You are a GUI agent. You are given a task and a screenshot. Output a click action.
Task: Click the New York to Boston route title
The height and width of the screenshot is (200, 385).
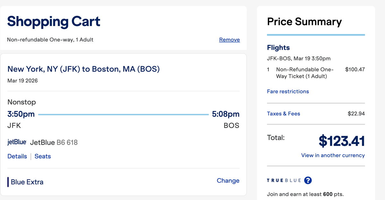83,69
